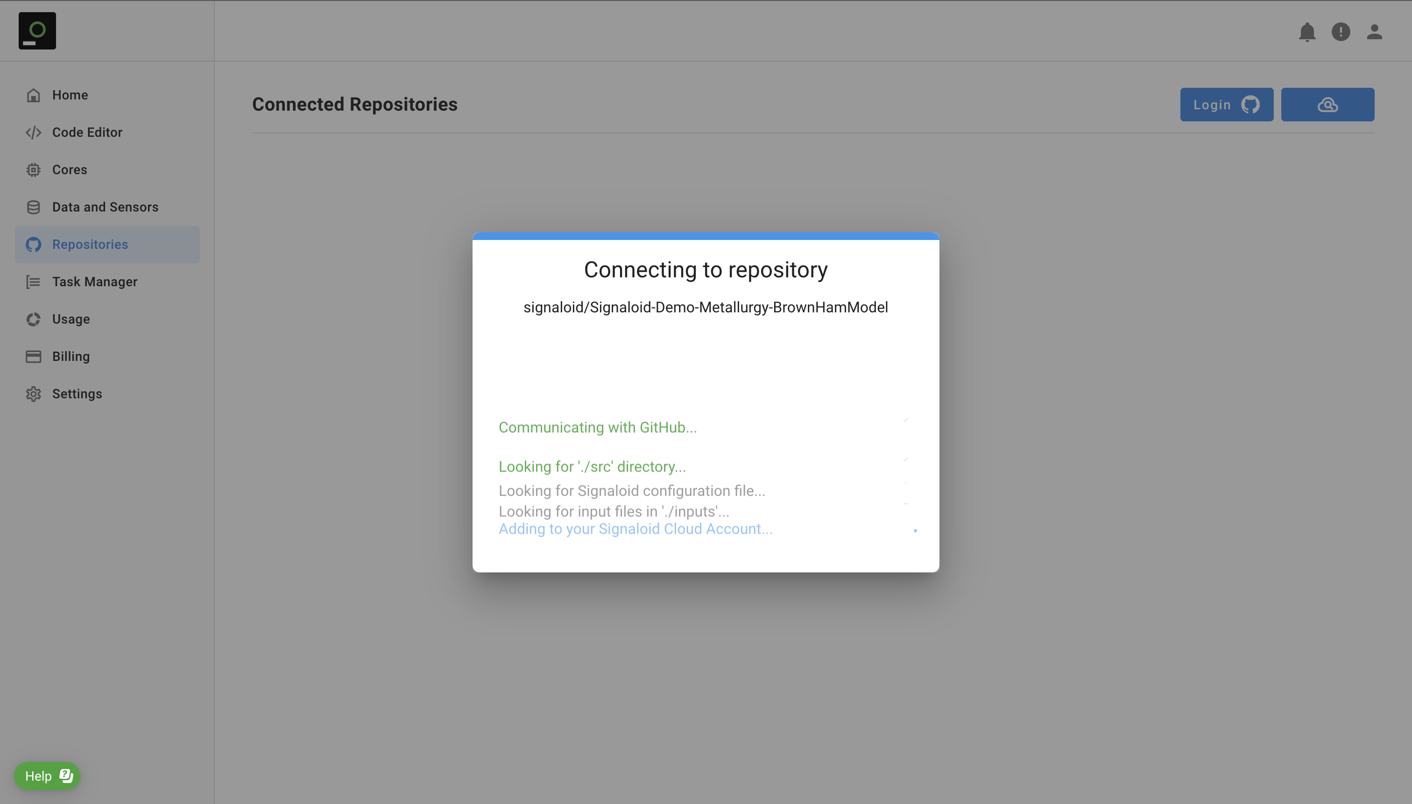Image resolution: width=1412 pixels, height=804 pixels.
Task: Click the repository name text in dialog
Action: click(706, 308)
